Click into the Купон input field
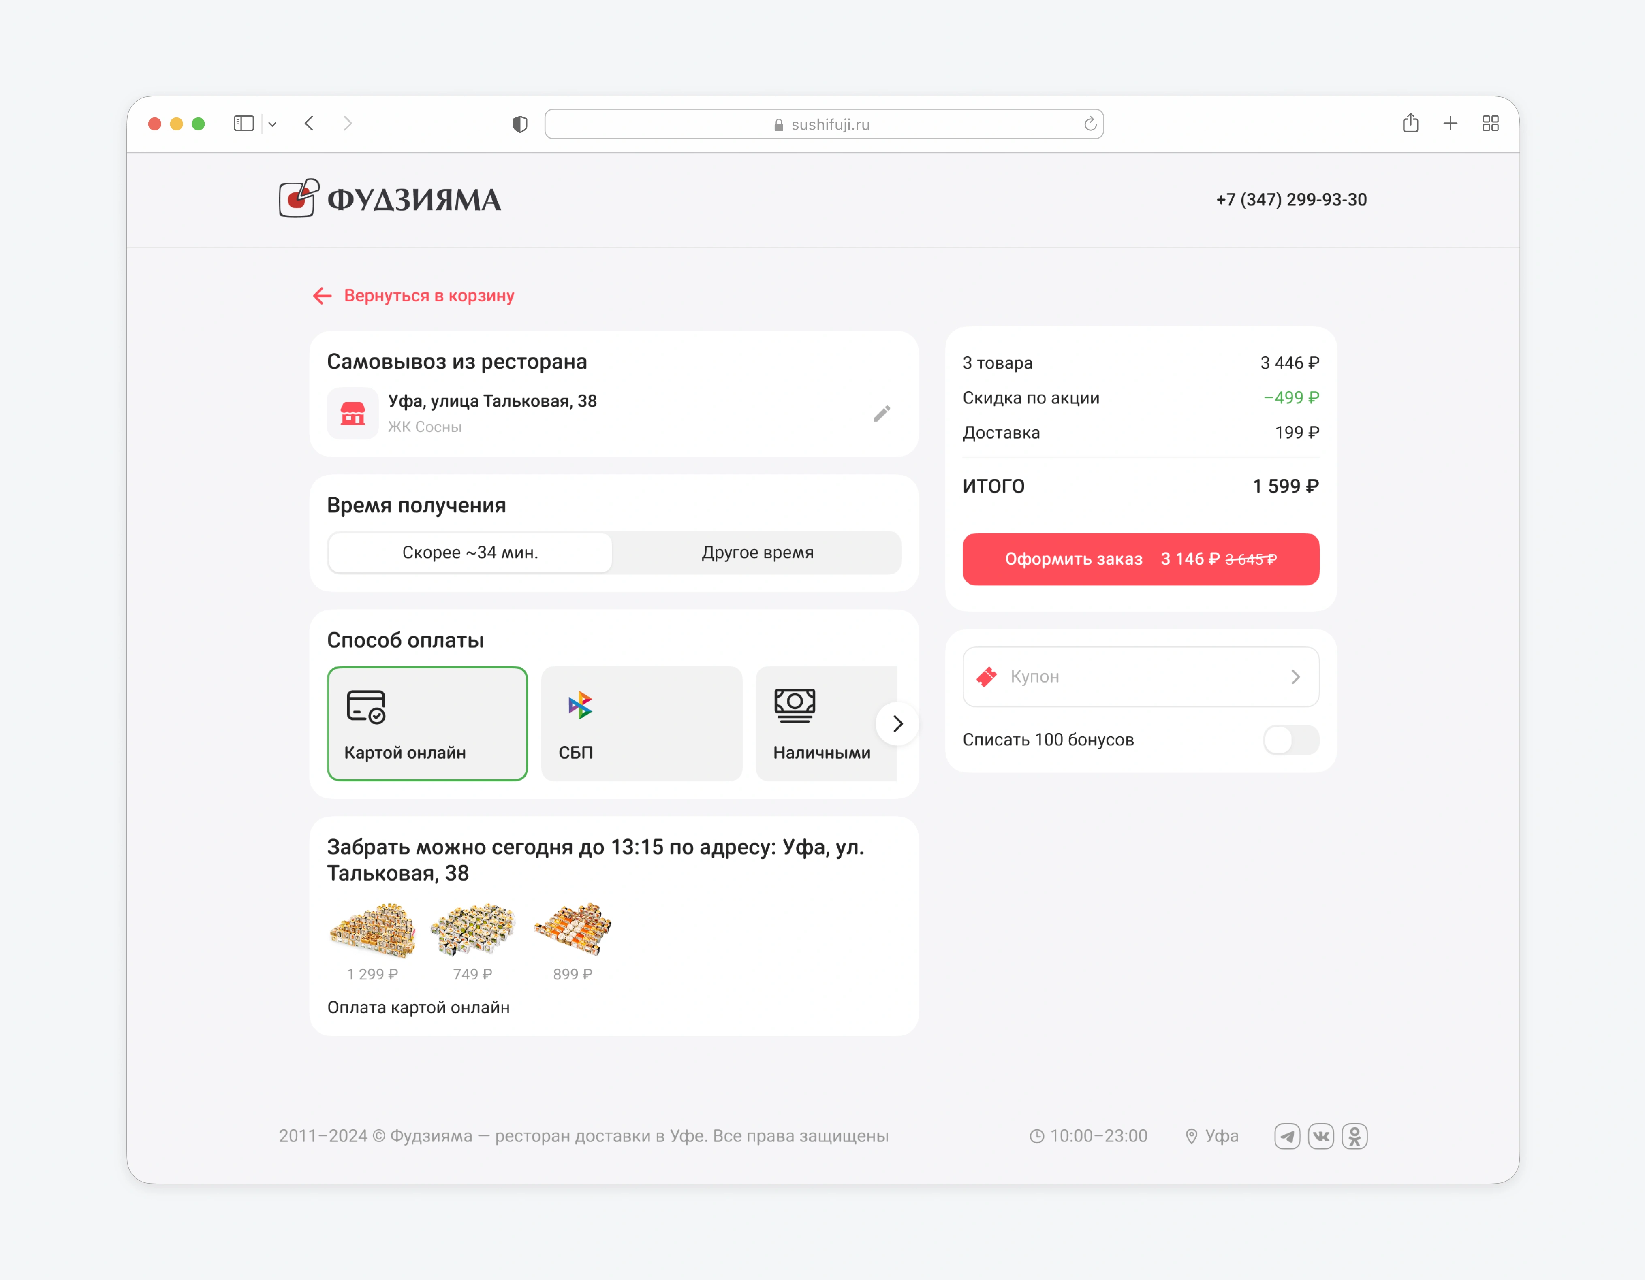Screen dimensions: 1645x1280 [x=1140, y=677]
